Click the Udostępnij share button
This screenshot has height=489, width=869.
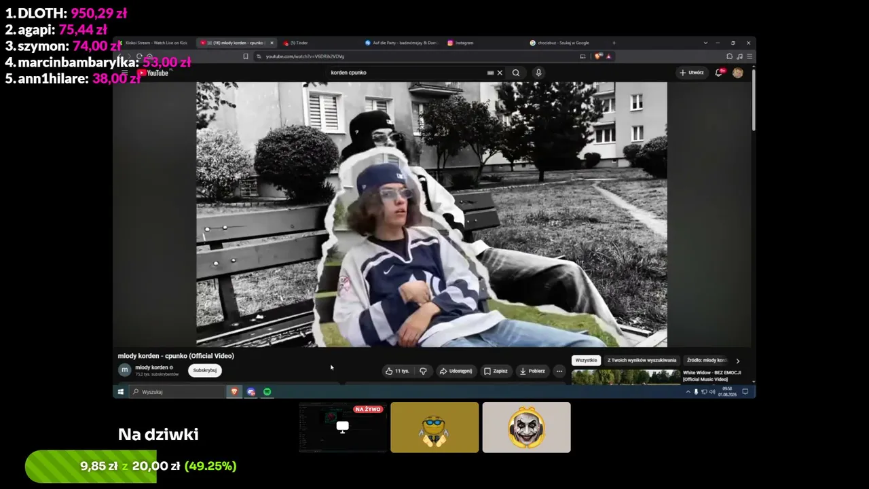pos(456,371)
